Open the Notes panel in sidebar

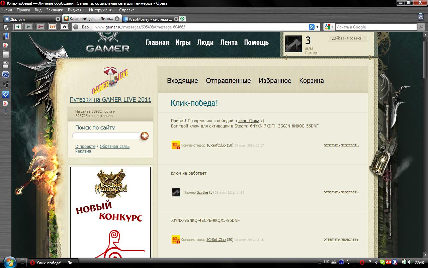pyautogui.click(x=6, y=54)
